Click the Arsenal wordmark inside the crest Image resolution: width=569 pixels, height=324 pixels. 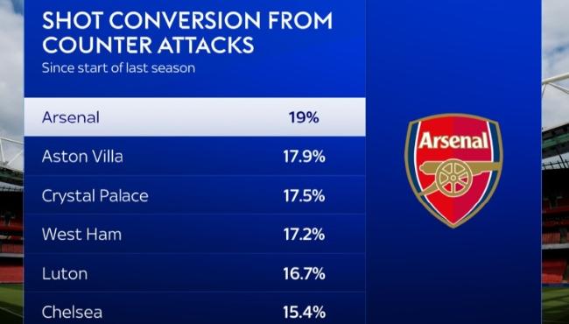click(x=453, y=140)
